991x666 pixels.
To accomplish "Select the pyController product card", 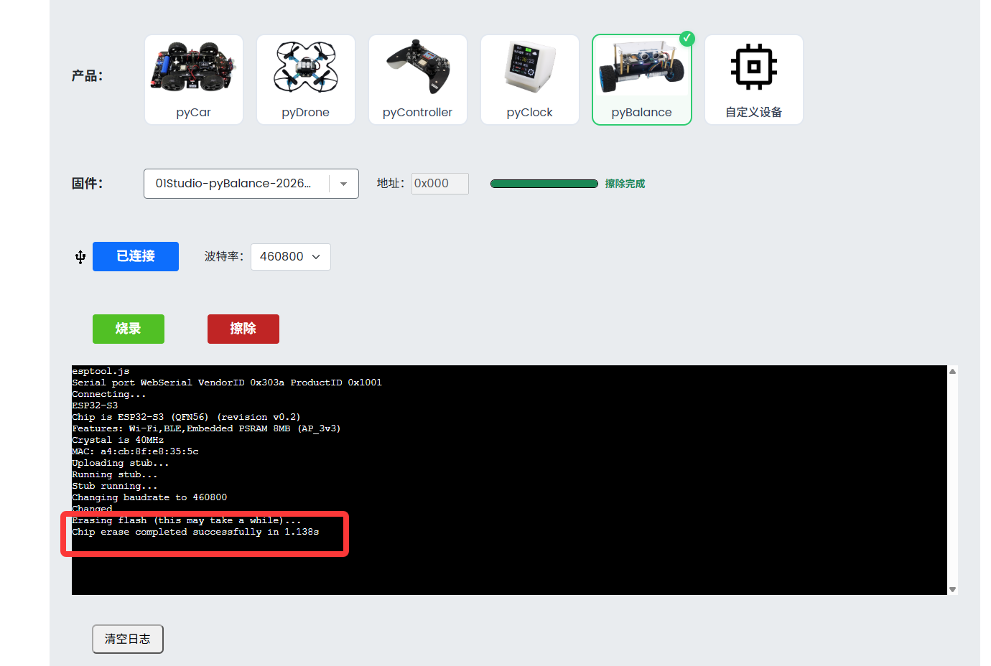I will tap(418, 80).
